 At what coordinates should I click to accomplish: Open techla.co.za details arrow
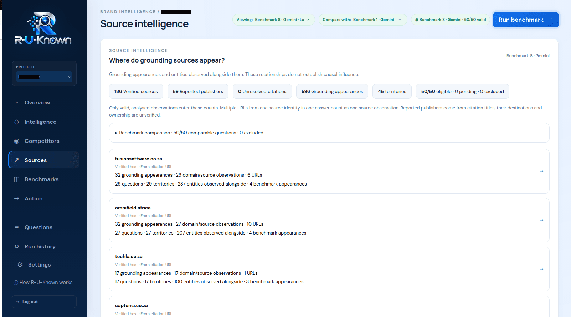tap(541, 269)
